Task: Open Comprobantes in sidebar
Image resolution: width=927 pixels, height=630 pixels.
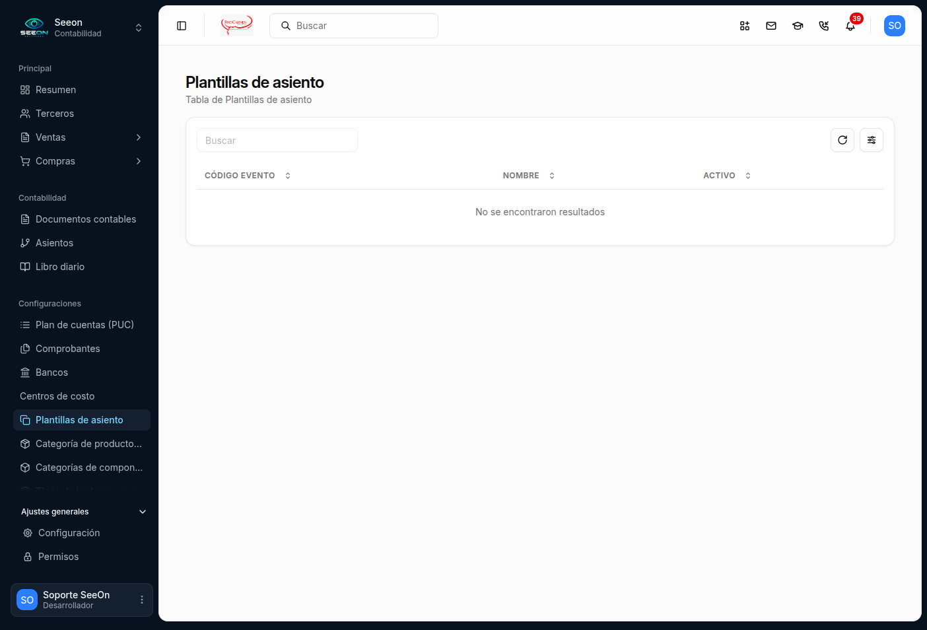Action: [x=82, y=349]
